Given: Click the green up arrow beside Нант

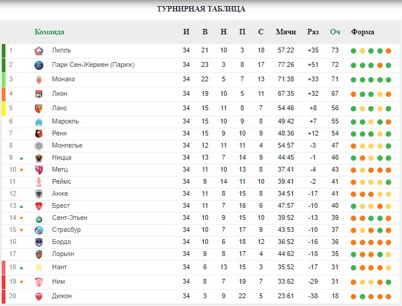Looking at the screenshot, I should (x=22, y=268).
